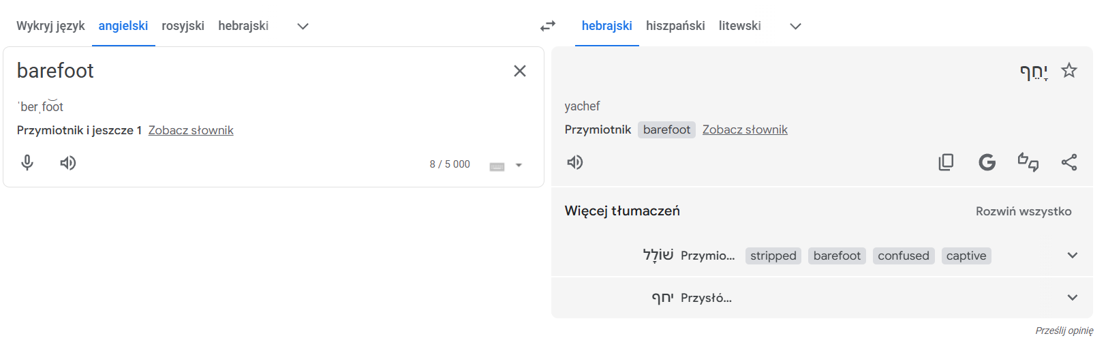Viewport: 1108px width, 351px height.
Task: Click the microphone voice input icon
Action: 27,163
